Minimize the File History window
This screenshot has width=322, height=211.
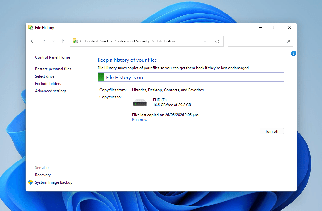pyautogui.click(x=260, y=27)
